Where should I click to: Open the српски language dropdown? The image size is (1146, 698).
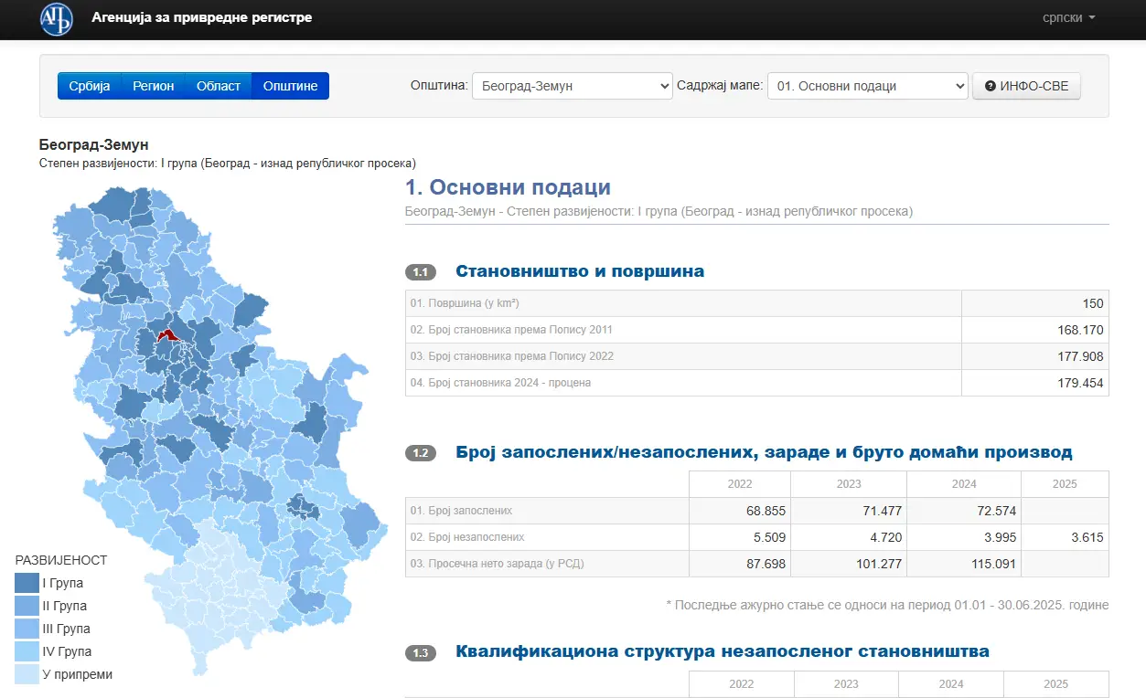[1068, 18]
